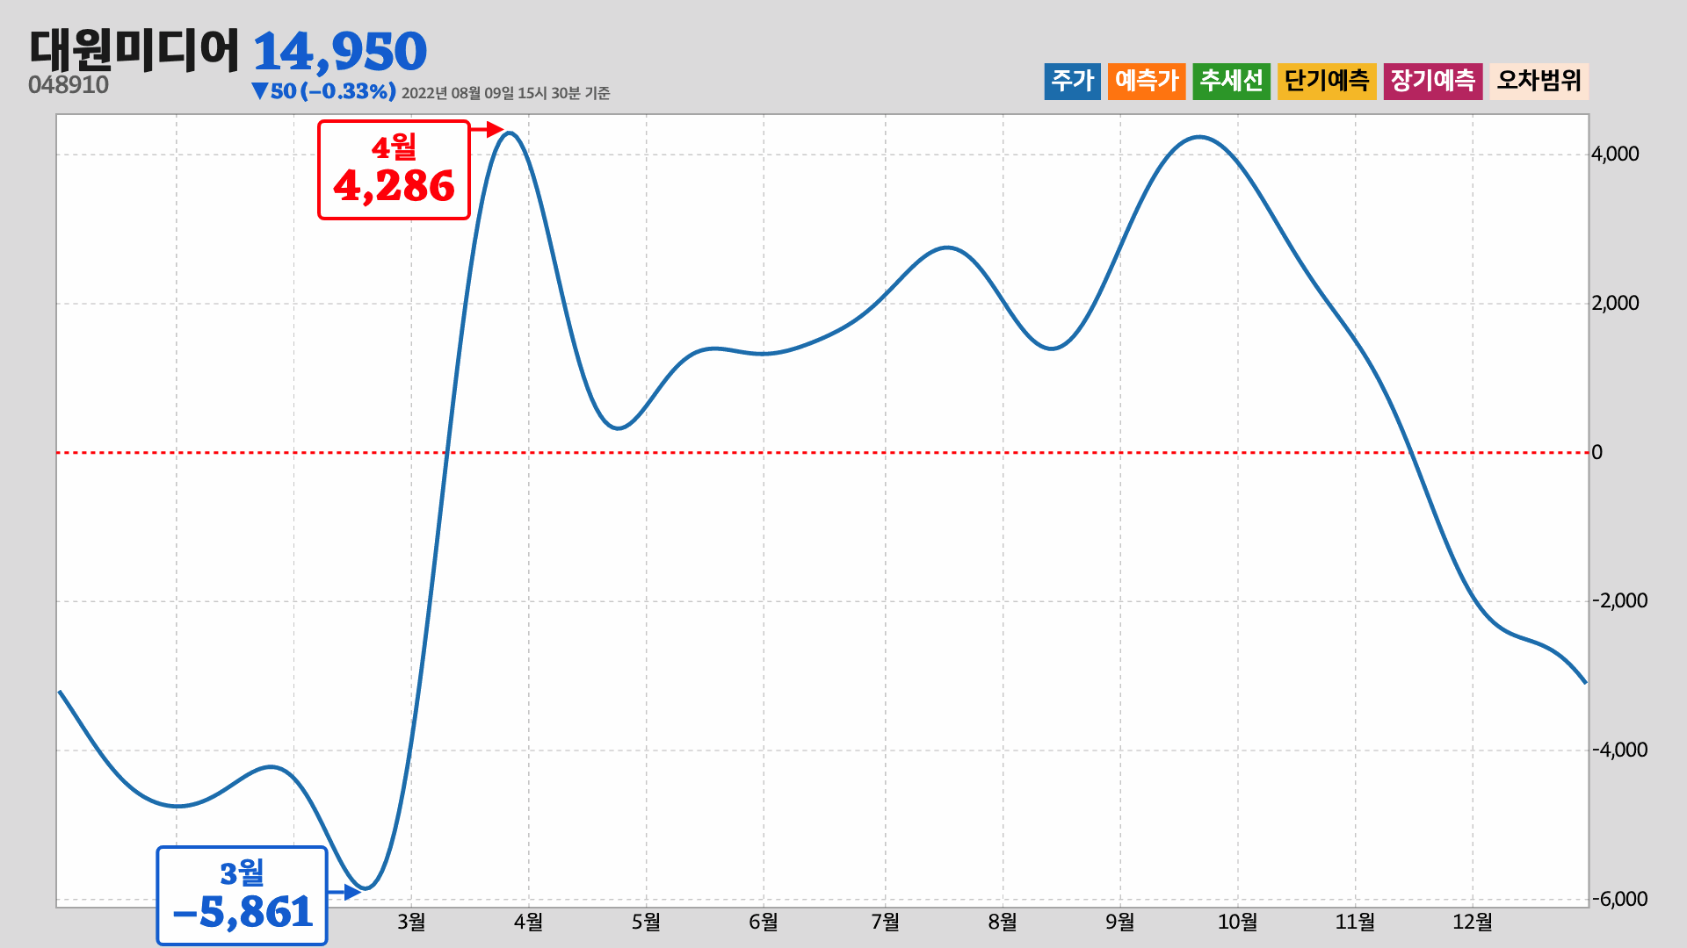Click the -6,000 y-axis label
This screenshot has width=1687, height=948.
click(1619, 899)
